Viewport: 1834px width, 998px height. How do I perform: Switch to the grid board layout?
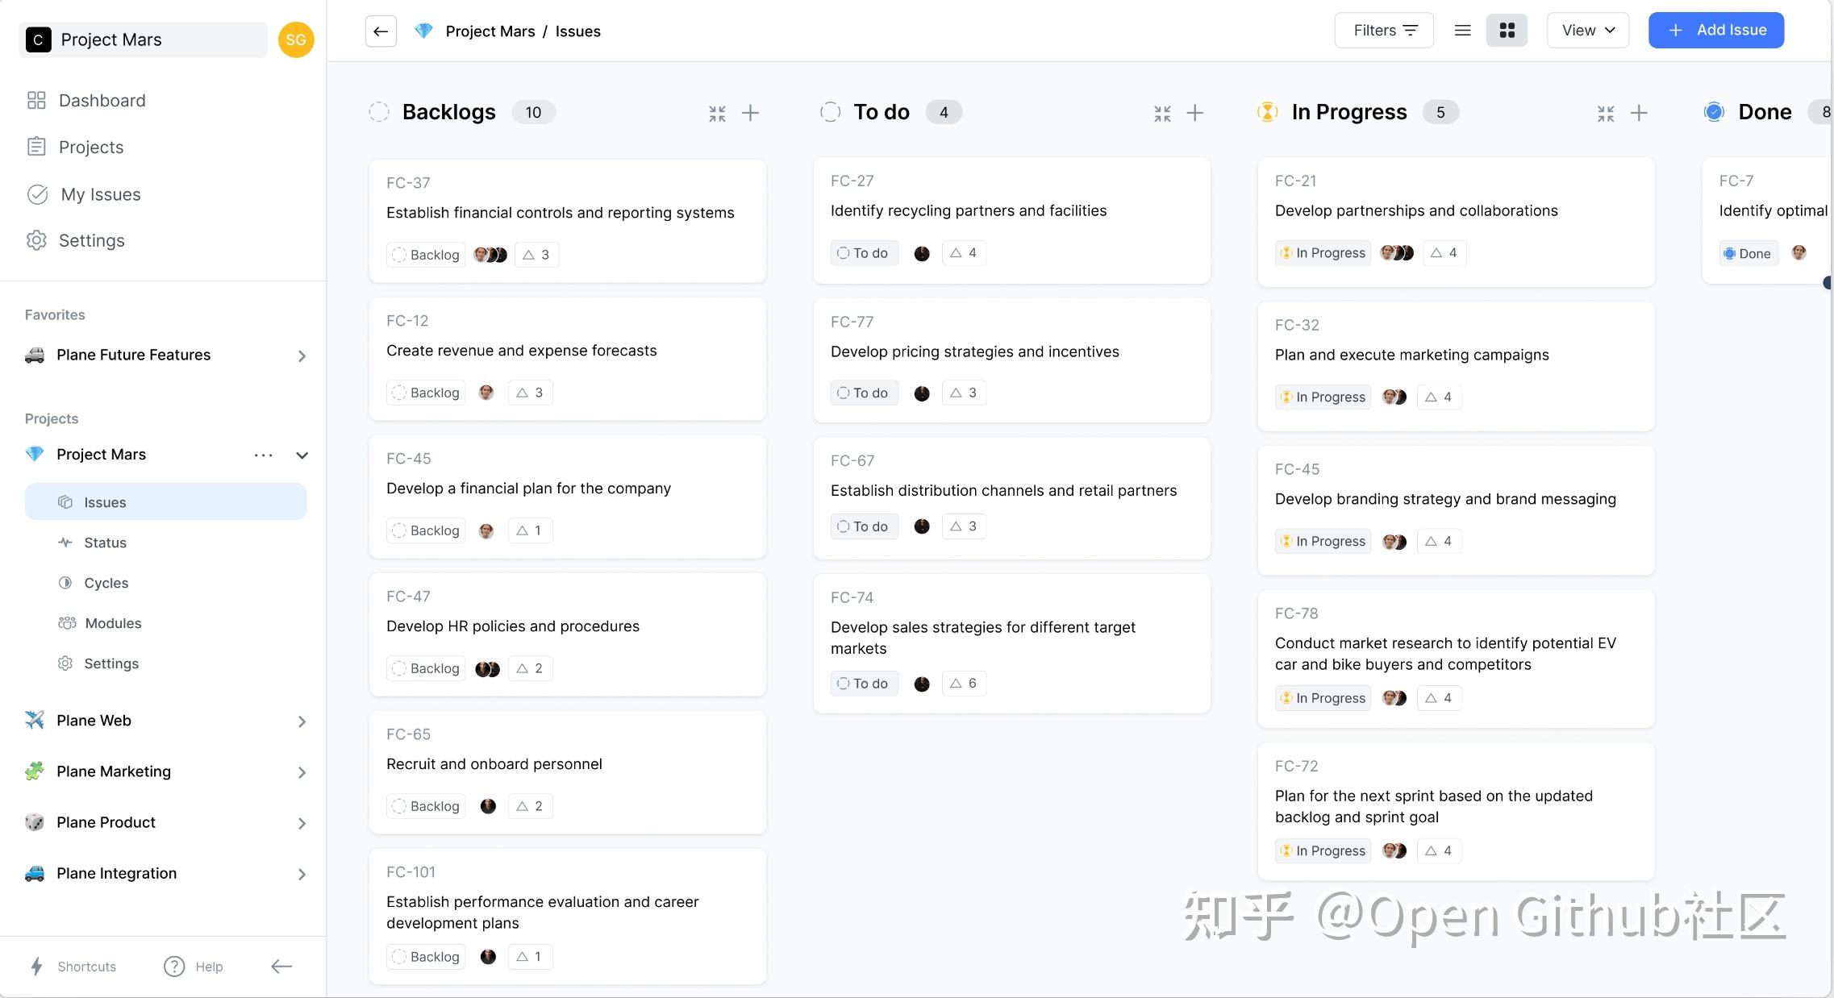click(x=1507, y=30)
